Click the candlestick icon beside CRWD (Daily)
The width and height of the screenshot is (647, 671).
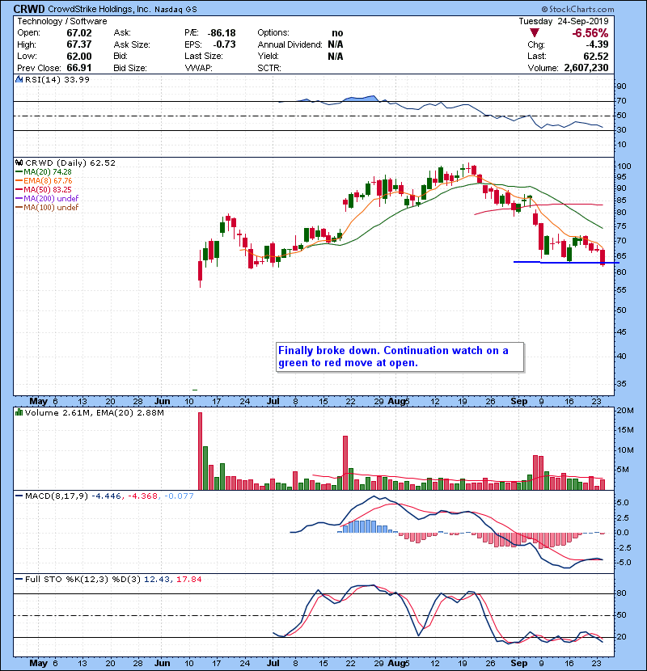tap(19, 162)
